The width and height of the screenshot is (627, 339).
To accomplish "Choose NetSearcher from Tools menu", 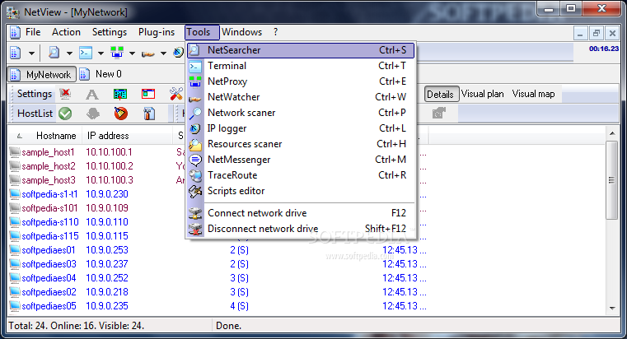I will [301, 50].
